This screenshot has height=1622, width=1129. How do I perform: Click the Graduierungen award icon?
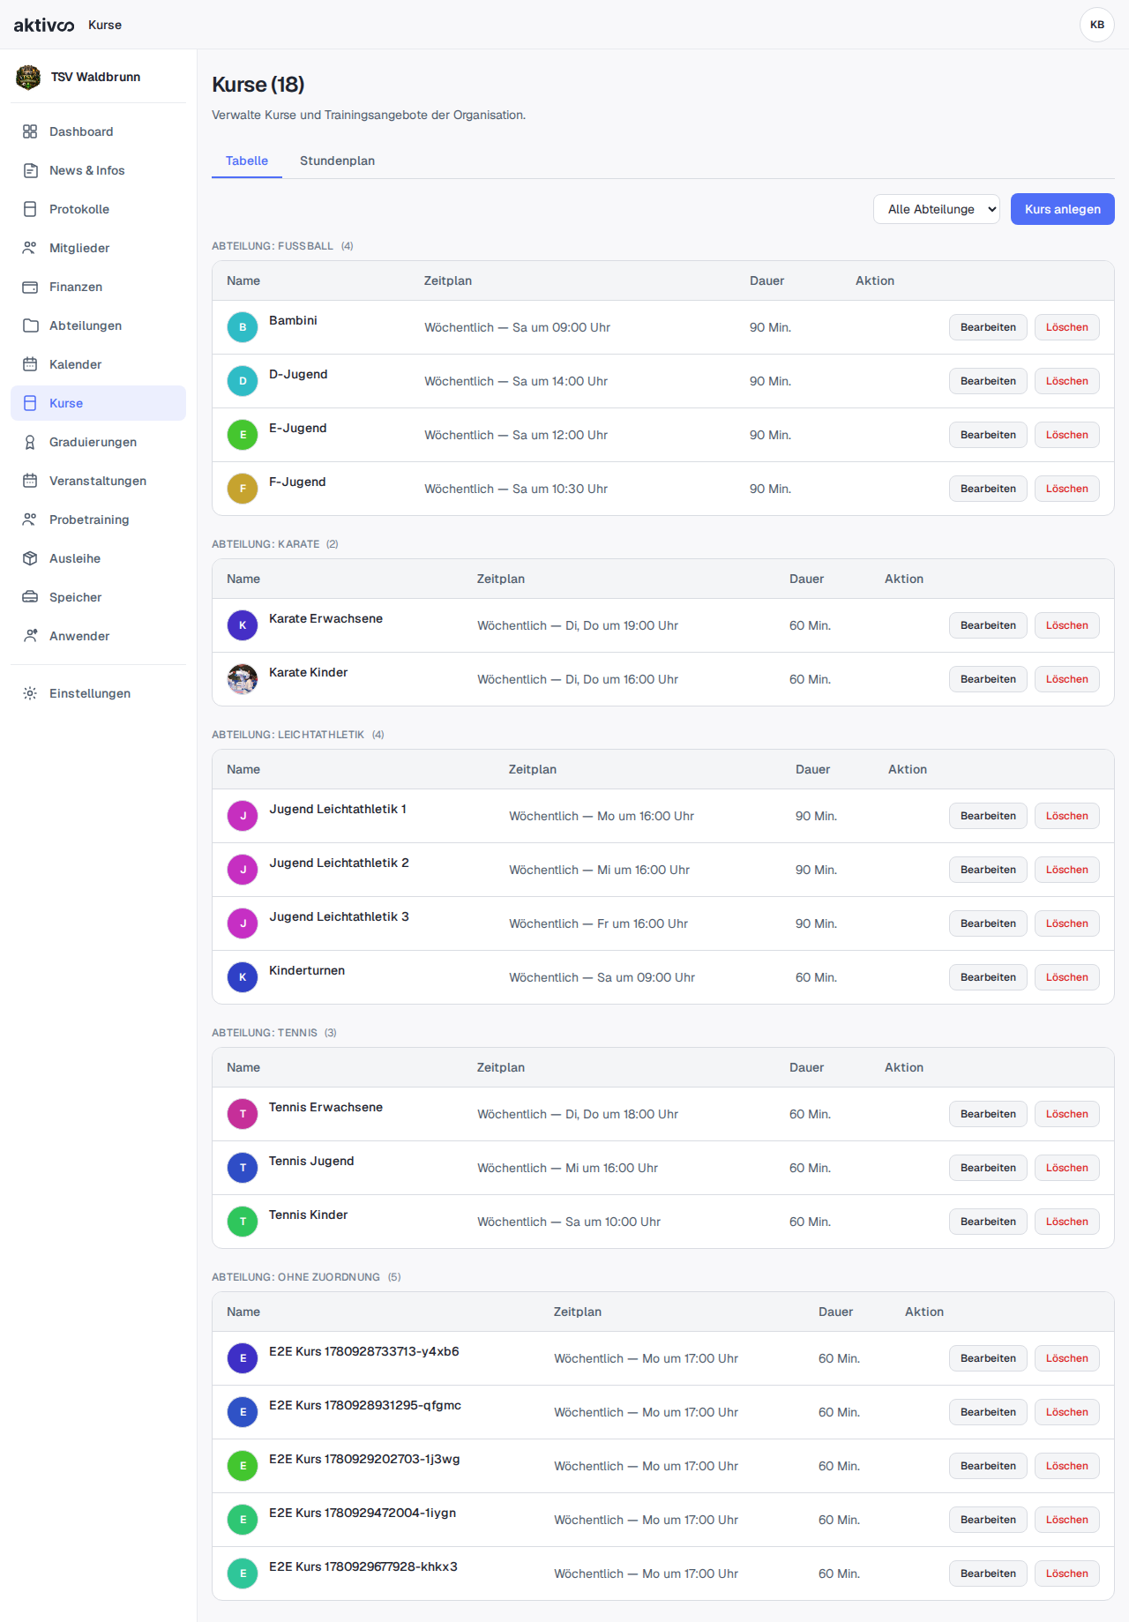30,442
